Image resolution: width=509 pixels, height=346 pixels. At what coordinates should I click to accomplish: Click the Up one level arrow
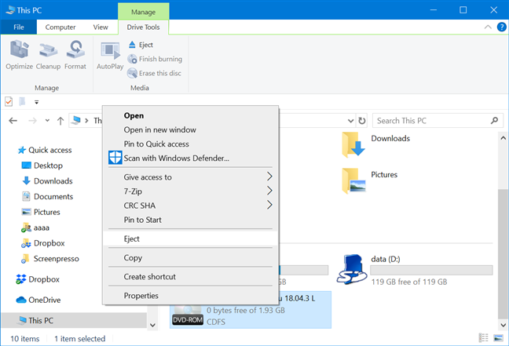[x=60, y=121]
